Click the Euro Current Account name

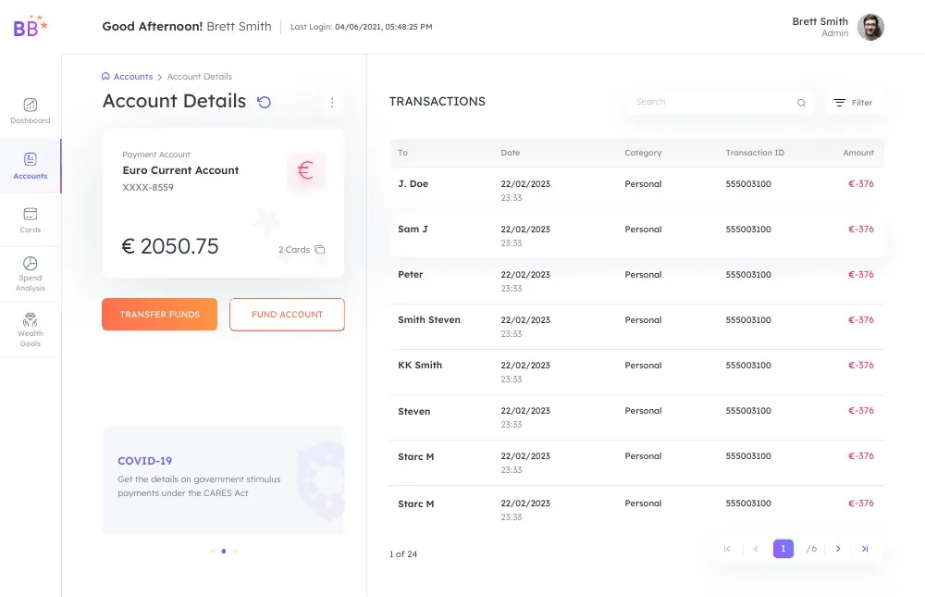(x=180, y=170)
